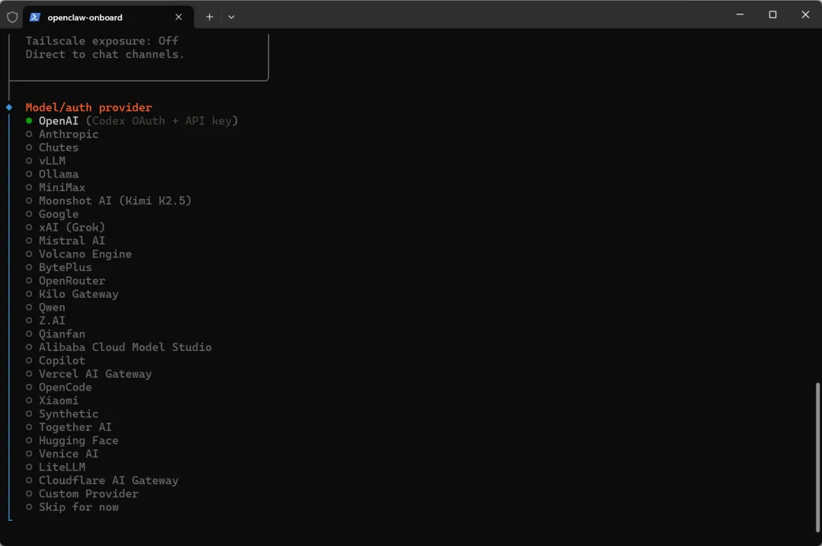
Task: Close the openclaw-onboard tab
Action: pos(179,18)
